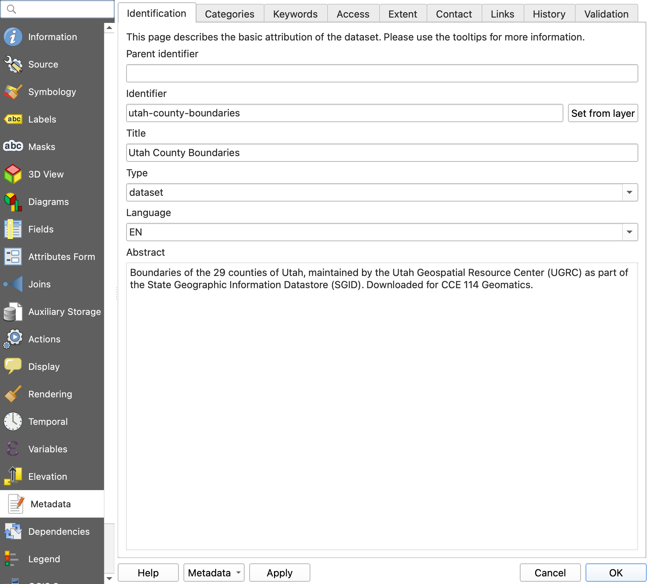This screenshot has height=584, width=649.
Task: Open the Actions gear icon
Action: 13,339
